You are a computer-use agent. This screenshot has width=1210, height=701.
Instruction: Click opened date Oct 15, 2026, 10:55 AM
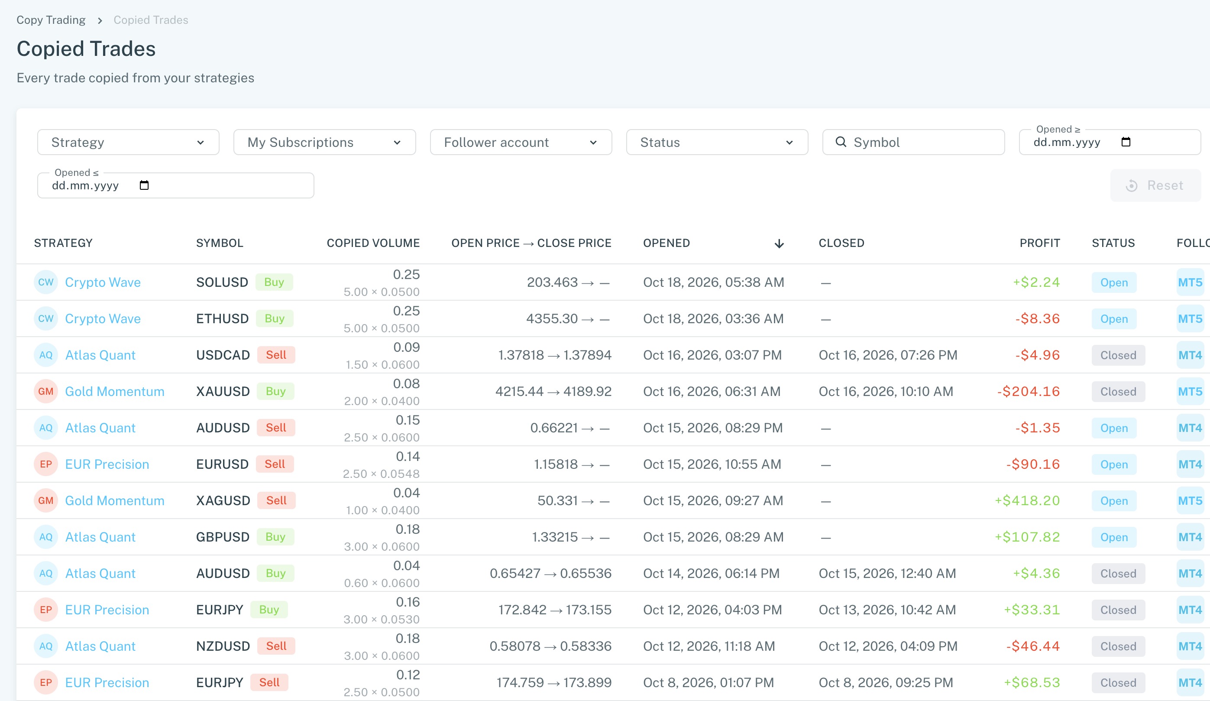[x=712, y=464]
